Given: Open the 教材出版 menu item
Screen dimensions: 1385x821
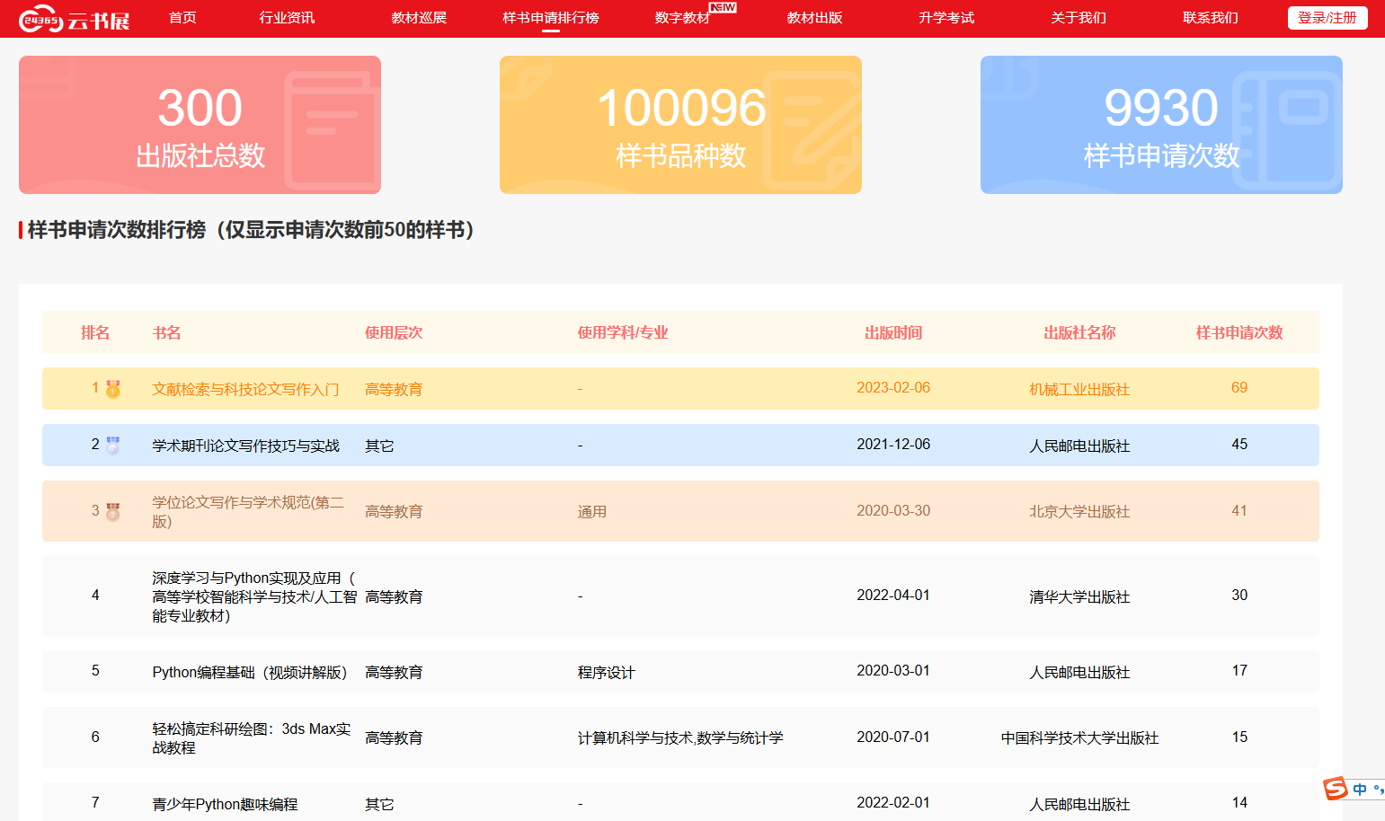Looking at the screenshot, I should pos(814,18).
